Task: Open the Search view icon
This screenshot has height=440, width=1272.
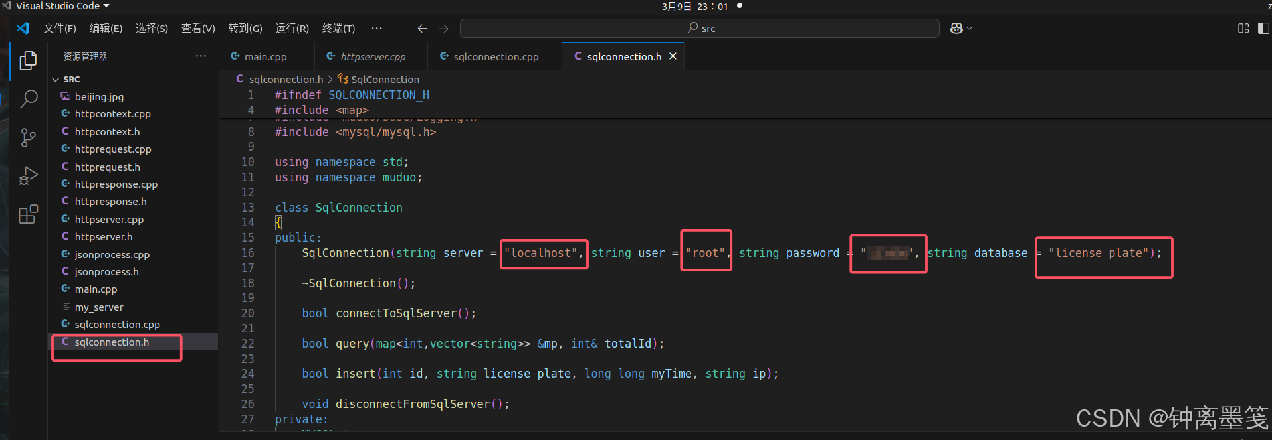Action: pos(28,99)
